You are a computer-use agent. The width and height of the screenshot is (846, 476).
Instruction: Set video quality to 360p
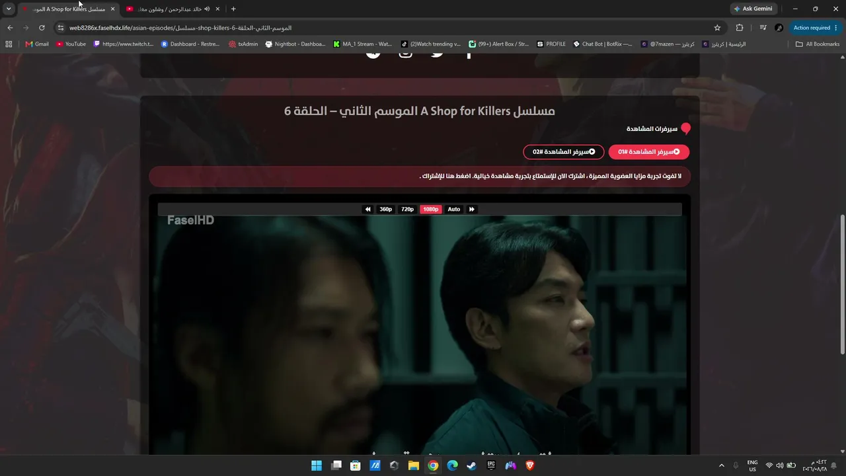tap(386, 209)
